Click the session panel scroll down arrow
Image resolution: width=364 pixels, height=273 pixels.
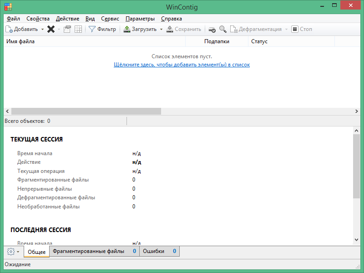pos(356,240)
